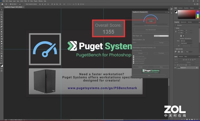Open the search icon at top right

tap(195, 4)
